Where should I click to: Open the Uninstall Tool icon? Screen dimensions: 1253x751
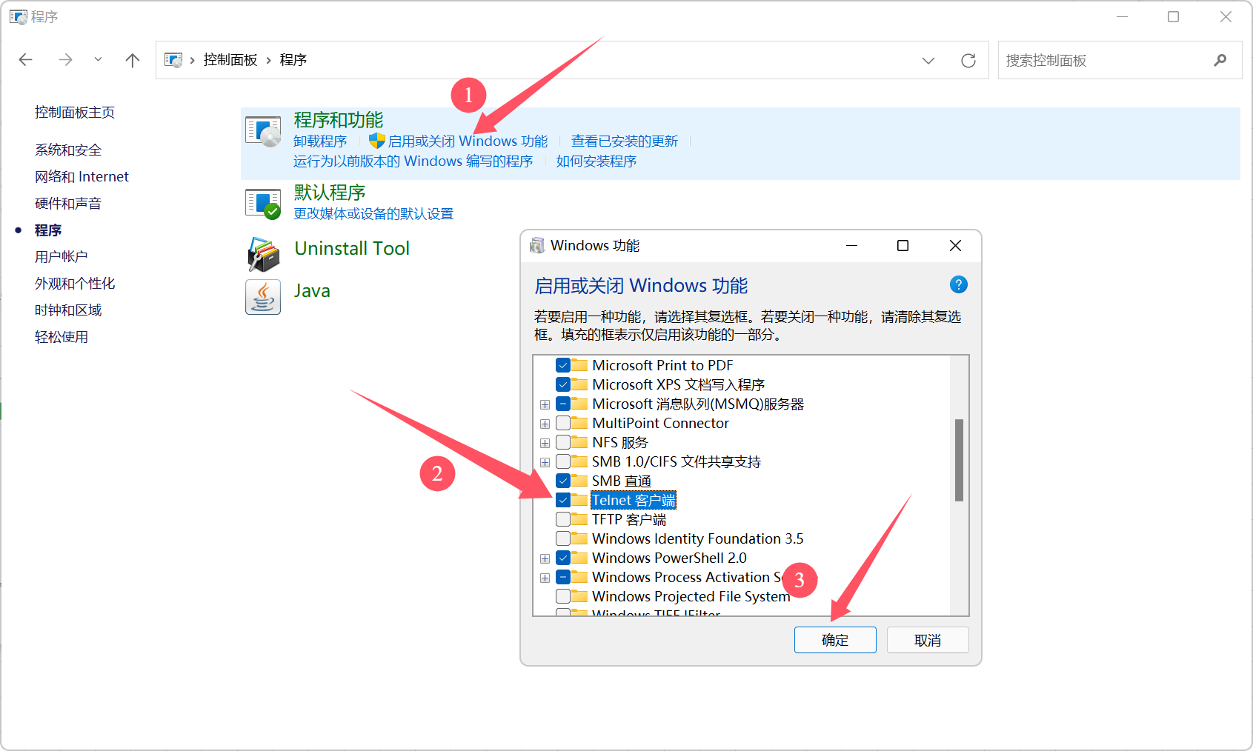(263, 254)
